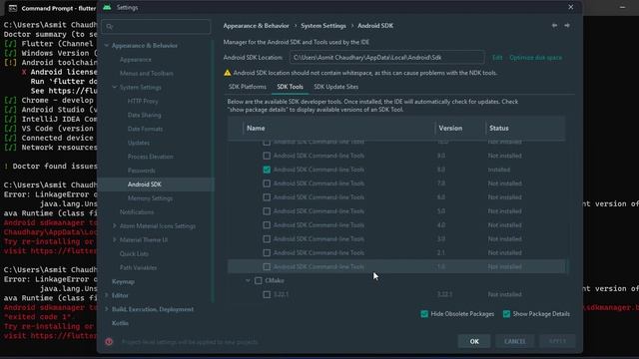Open Passwords settings page
This screenshot has width=639, height=359.
coord(142,171)
